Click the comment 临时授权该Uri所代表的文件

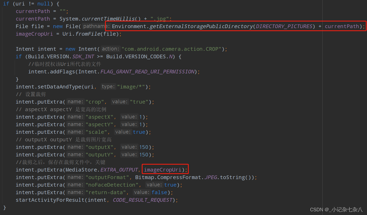point(65,64)
